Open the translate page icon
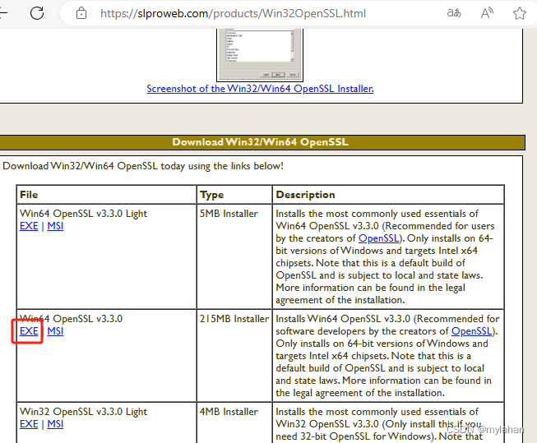The image size is (537, 443). coord(454,13)
